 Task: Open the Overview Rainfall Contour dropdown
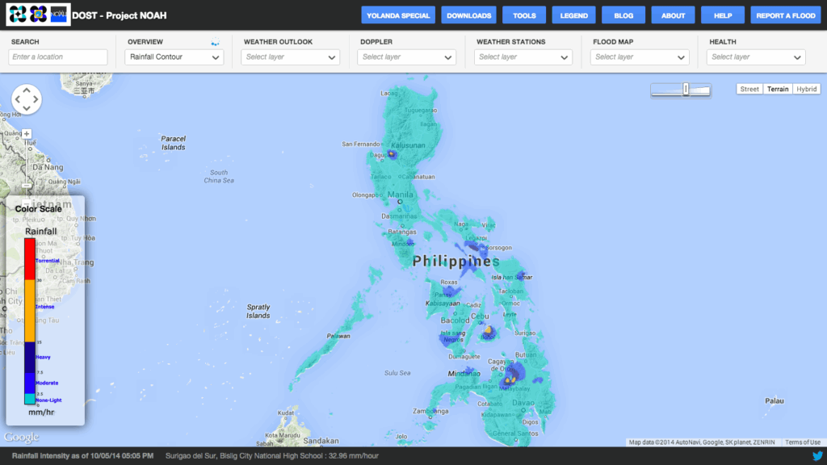tap(174, 57)
